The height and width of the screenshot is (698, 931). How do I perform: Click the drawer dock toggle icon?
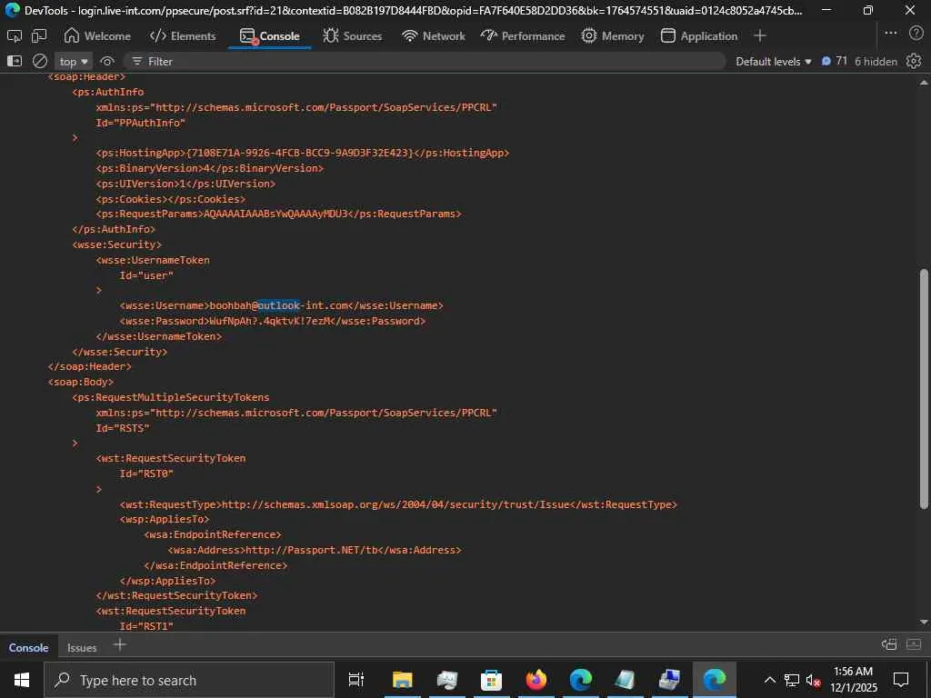click(889, 644)
